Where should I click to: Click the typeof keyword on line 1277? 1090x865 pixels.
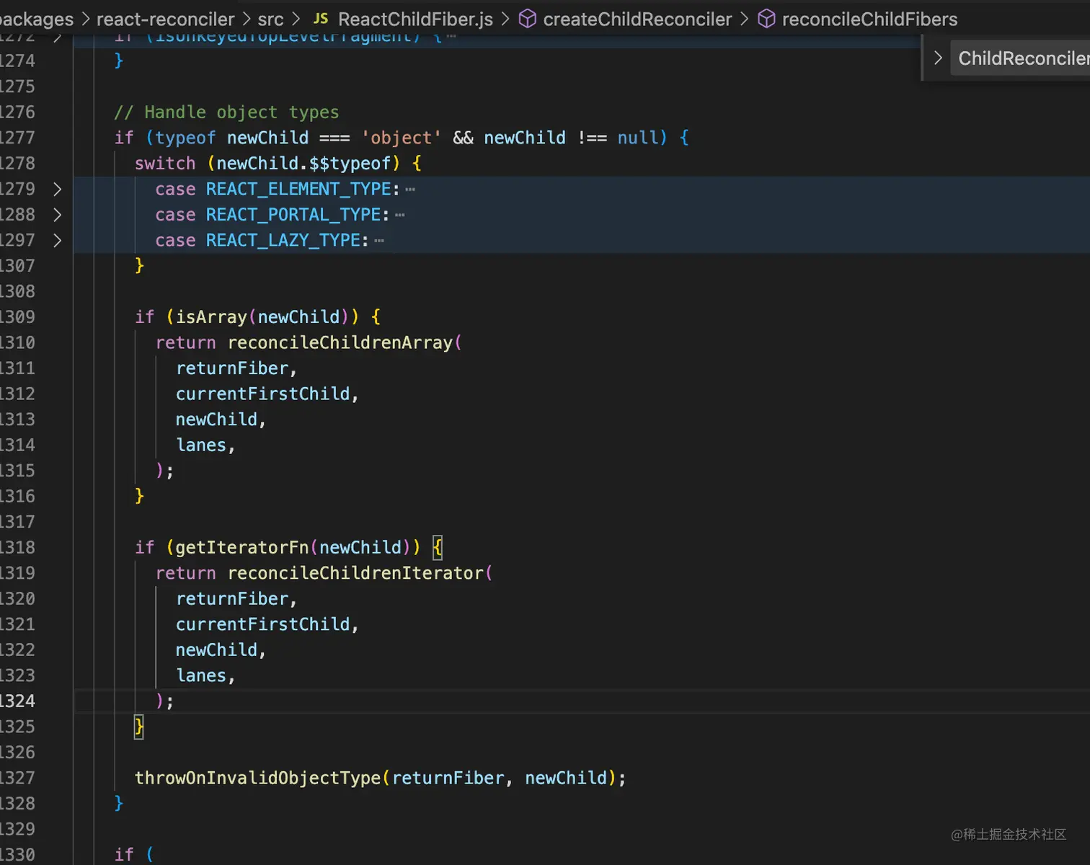coord(185,138)
